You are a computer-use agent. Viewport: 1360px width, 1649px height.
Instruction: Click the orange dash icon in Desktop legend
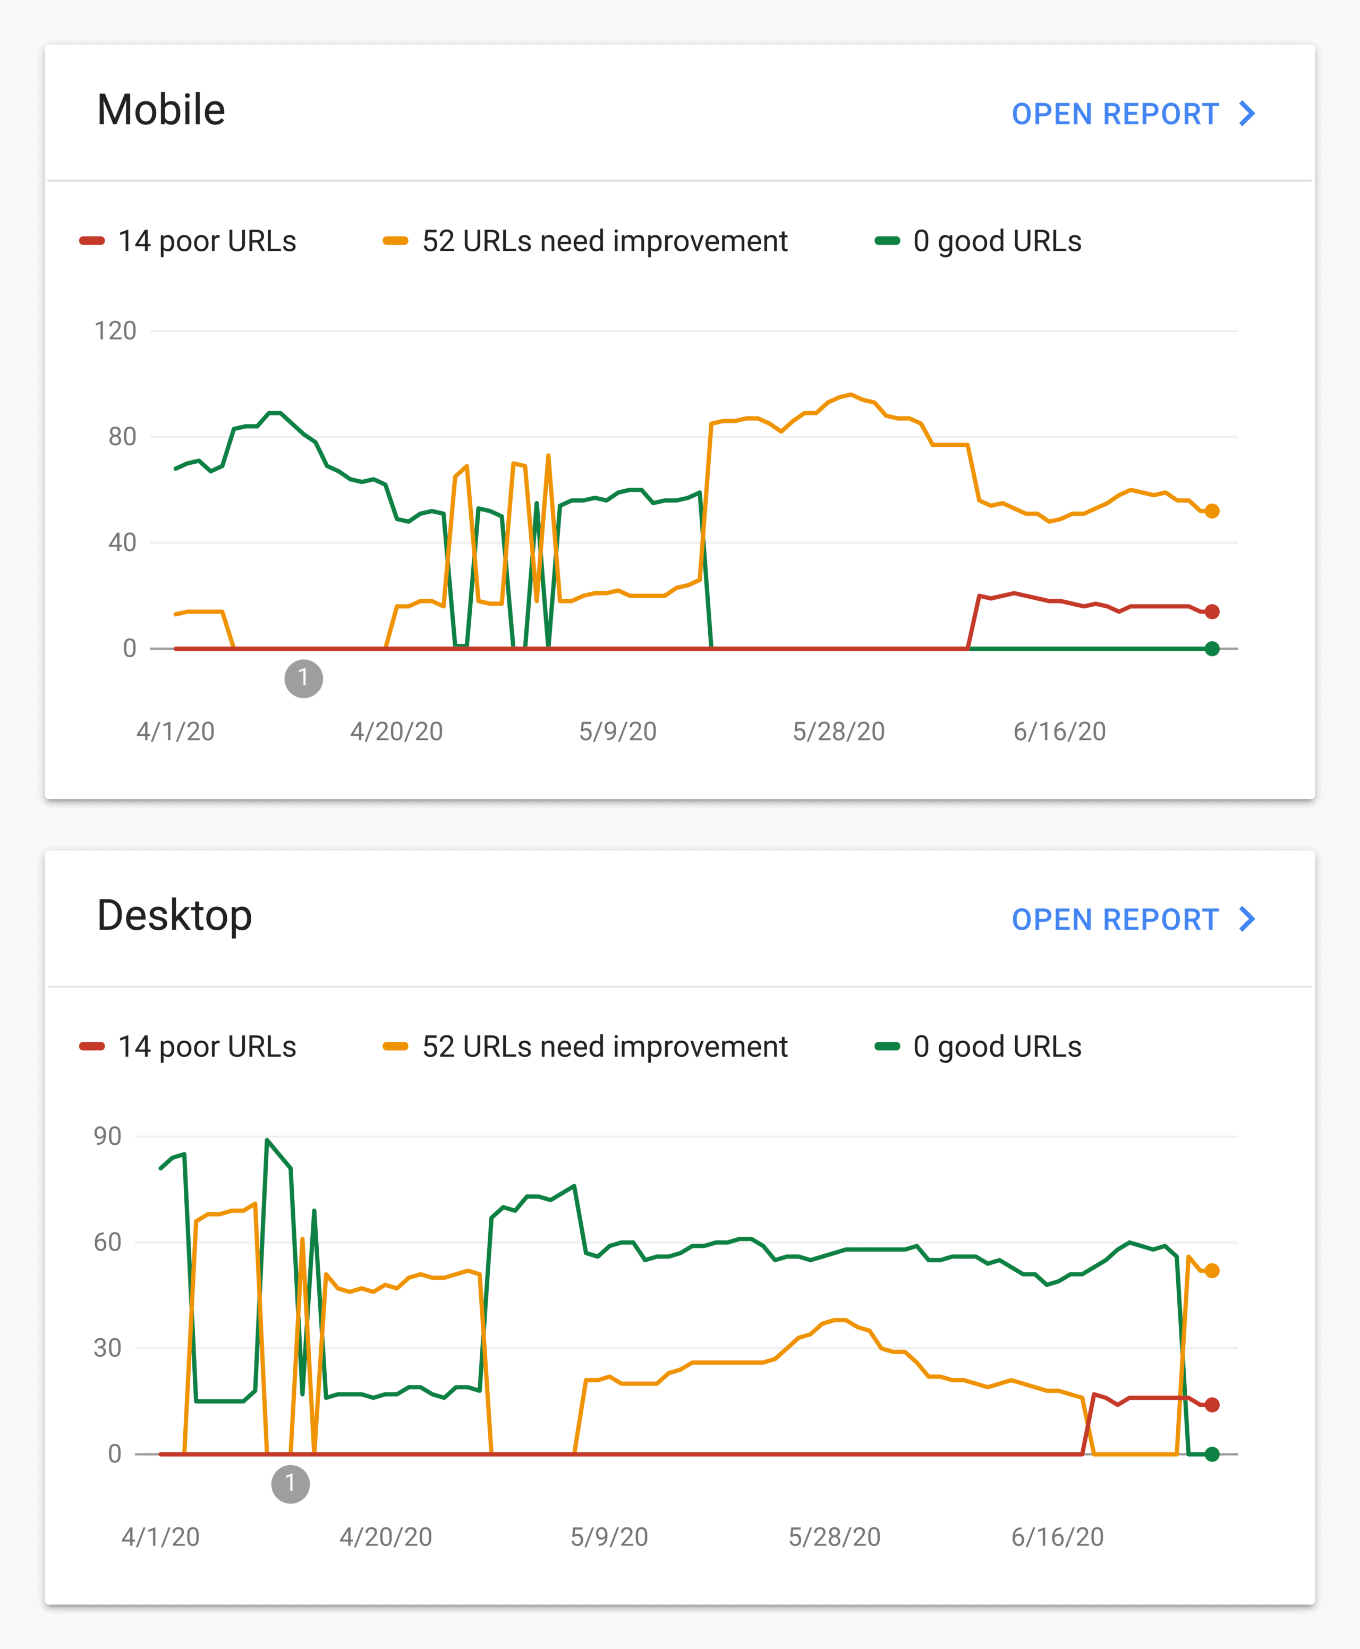(x=396, y=1045)
